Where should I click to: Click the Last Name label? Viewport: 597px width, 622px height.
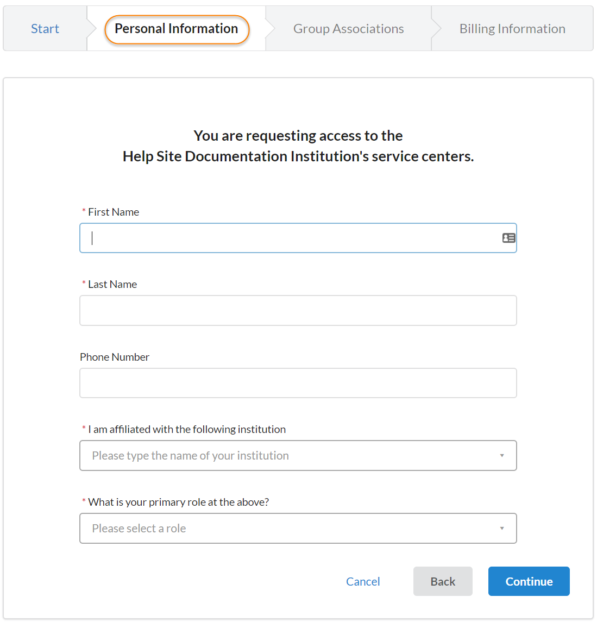point(112,285)
